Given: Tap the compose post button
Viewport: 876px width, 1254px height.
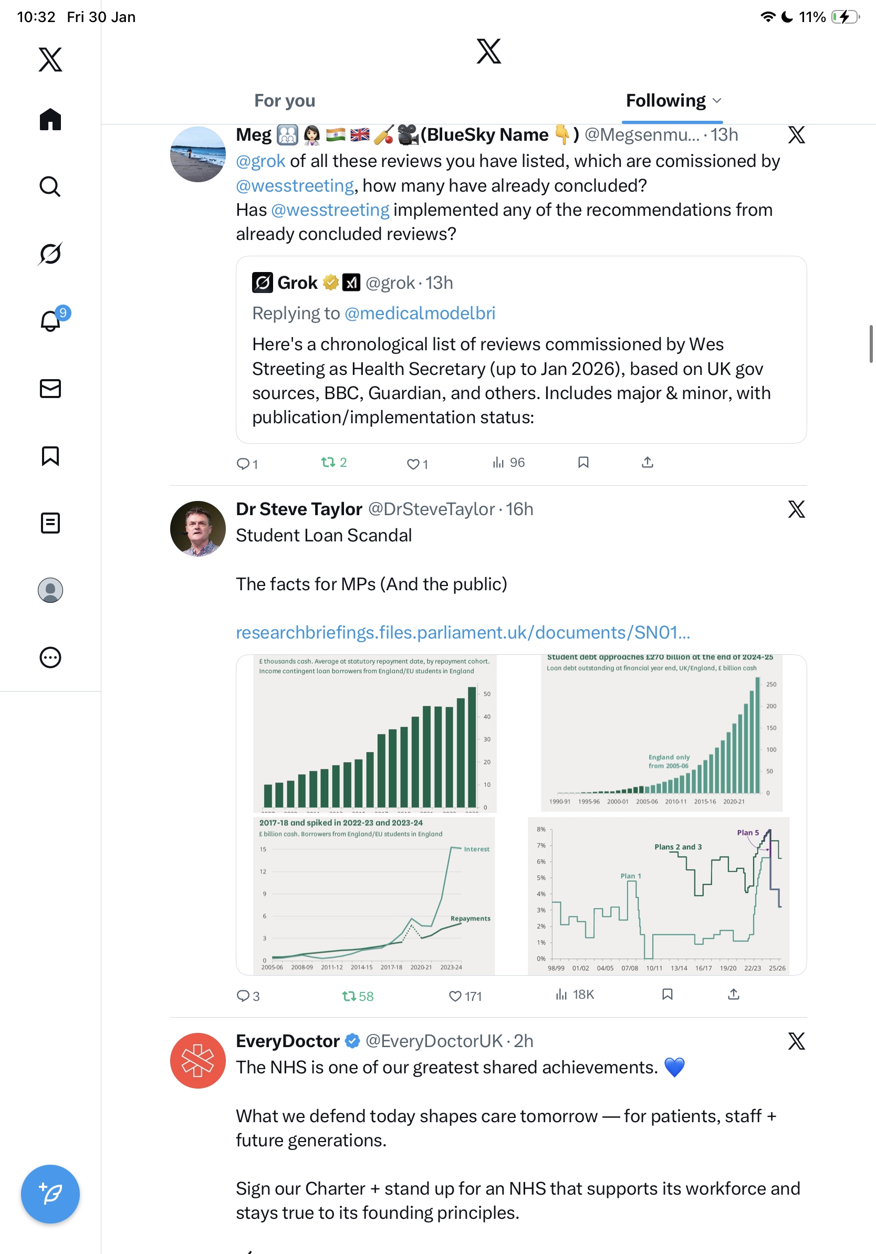Looking at the screenshot, I should click(50, 1194).
